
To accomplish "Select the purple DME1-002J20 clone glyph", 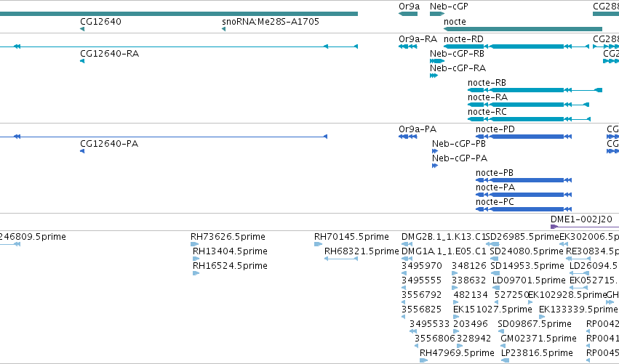I will click(x=585, y=227).
